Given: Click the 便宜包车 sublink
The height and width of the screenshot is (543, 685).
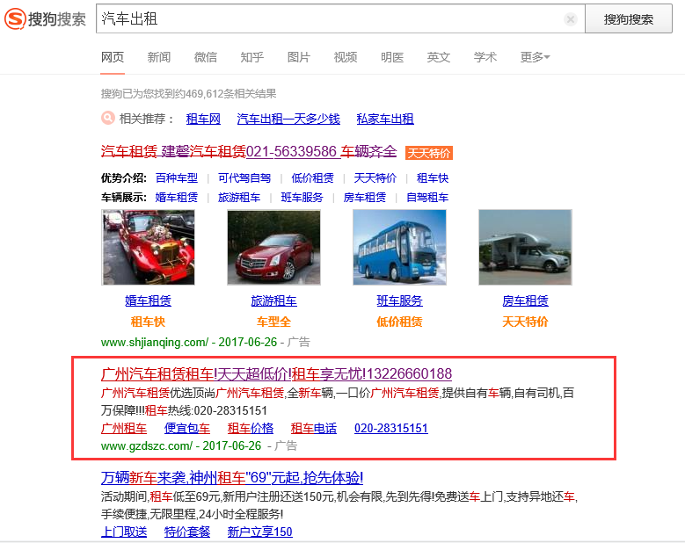Looking at the screenshot, I should click(187, 428).
